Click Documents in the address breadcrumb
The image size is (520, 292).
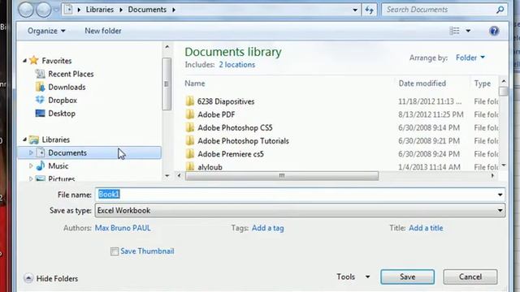(x=147, y=10)
